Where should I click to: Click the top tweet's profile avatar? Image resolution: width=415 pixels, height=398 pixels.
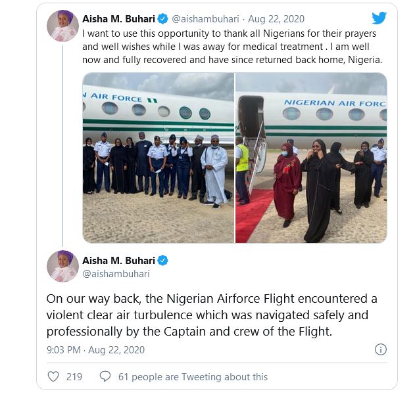(x=63, y=26)
